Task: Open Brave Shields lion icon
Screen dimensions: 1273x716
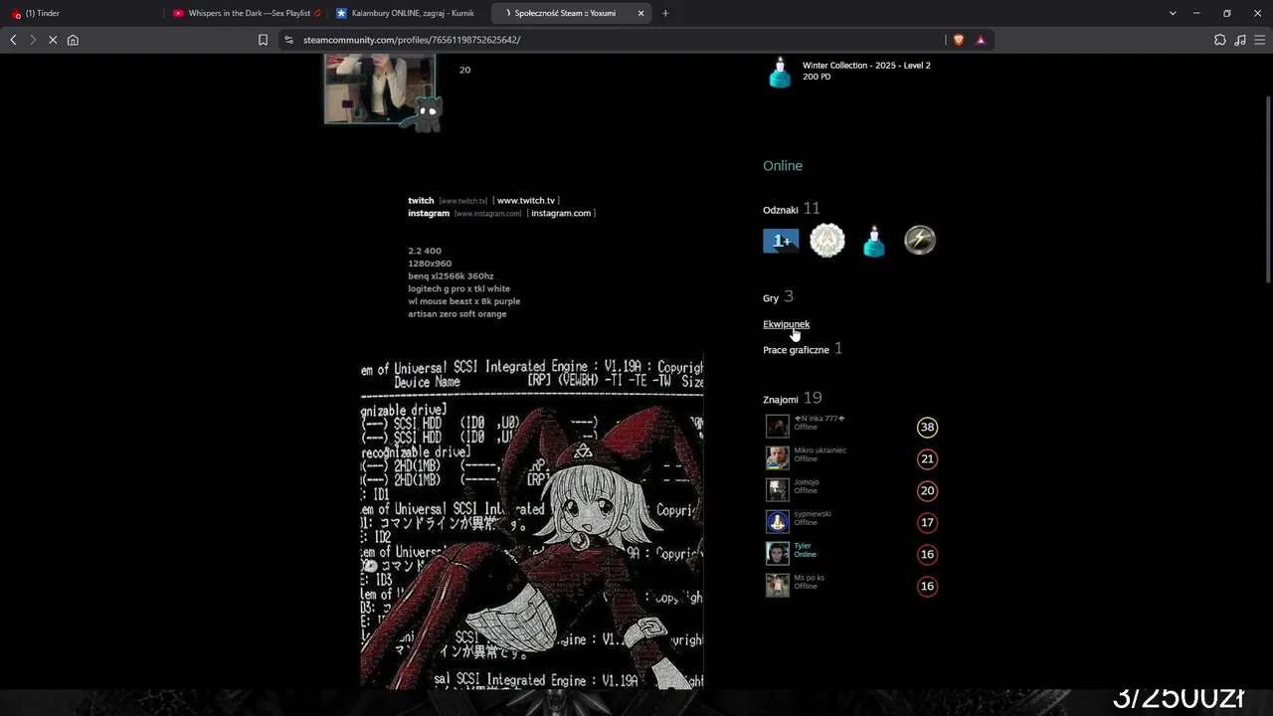Action: [x=959, y=40]
